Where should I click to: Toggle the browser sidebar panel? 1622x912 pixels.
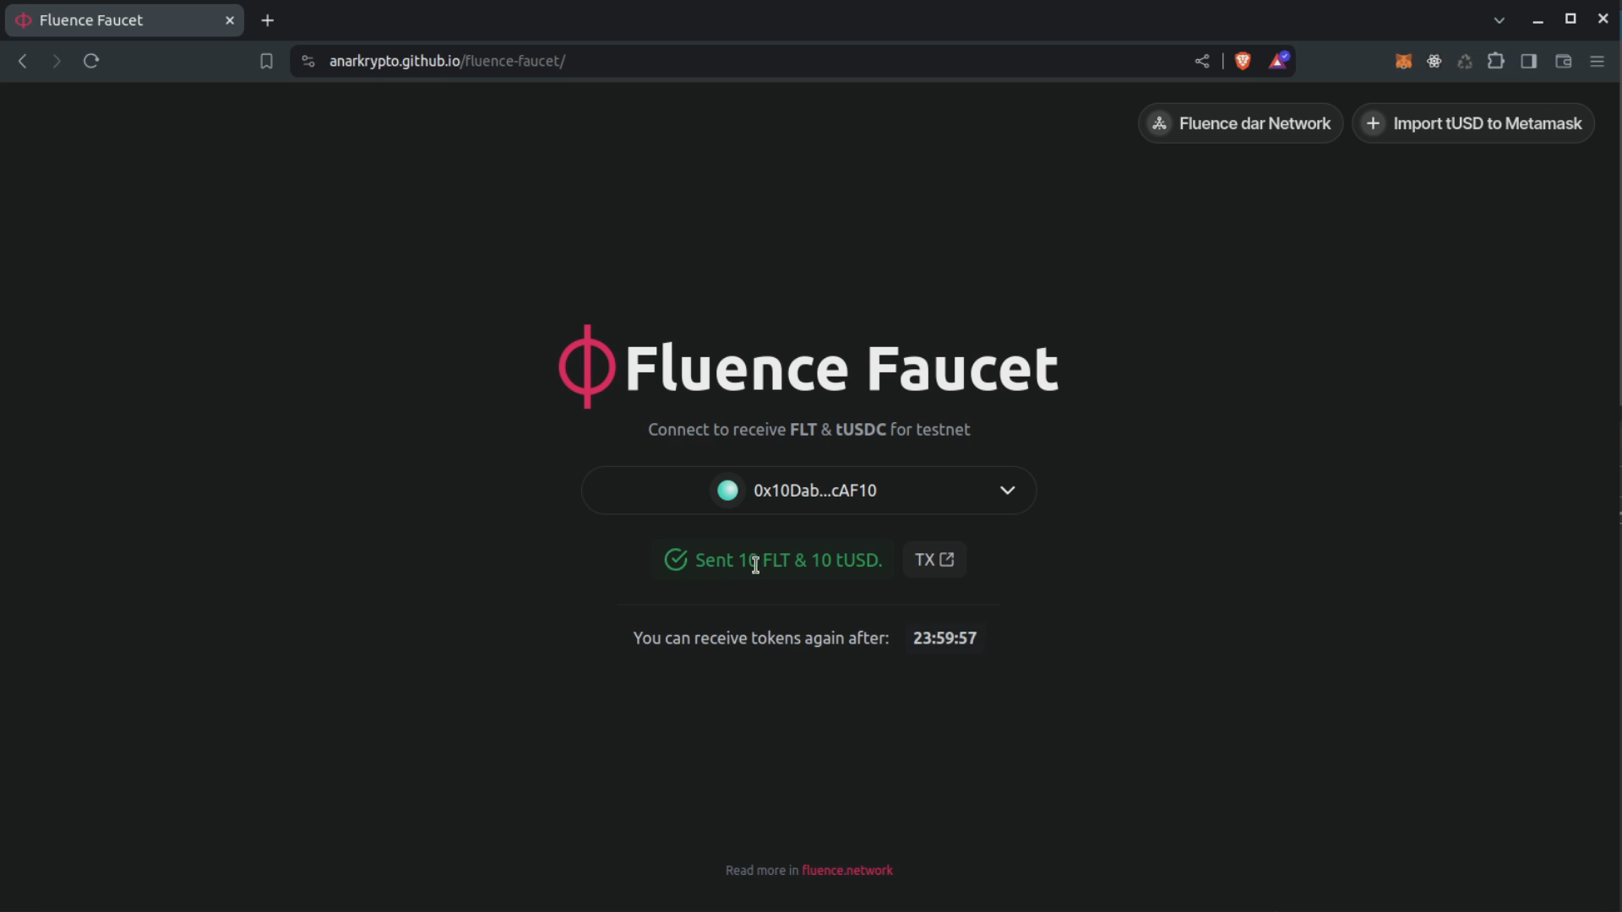tap(1529, 61)
